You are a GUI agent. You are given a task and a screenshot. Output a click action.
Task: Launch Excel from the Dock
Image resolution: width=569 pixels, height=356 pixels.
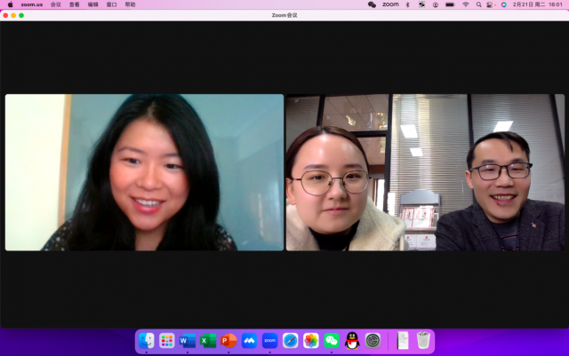click(x=208, y=341)
